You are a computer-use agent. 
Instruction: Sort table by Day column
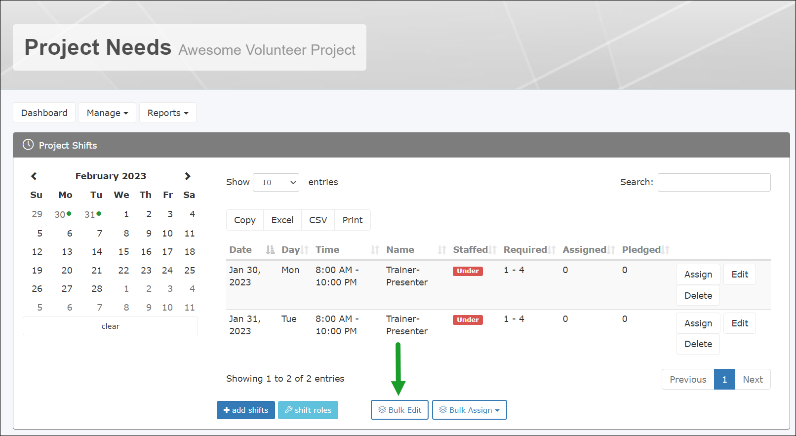coord(294,250)
